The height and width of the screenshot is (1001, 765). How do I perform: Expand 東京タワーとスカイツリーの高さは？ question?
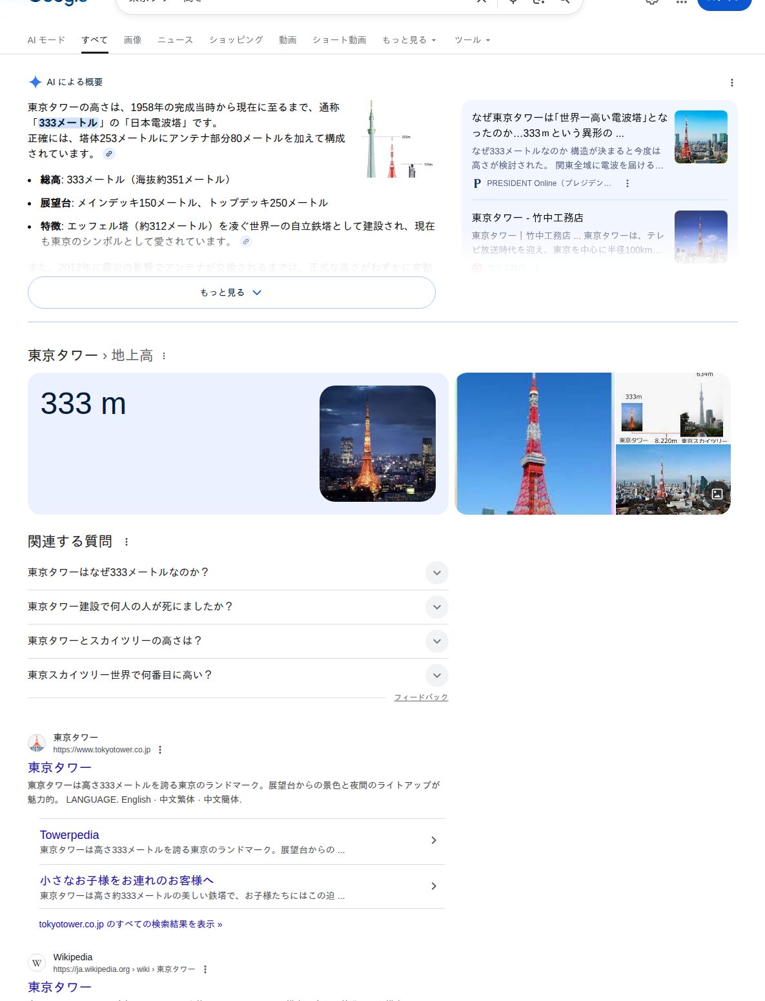point(437,641)
